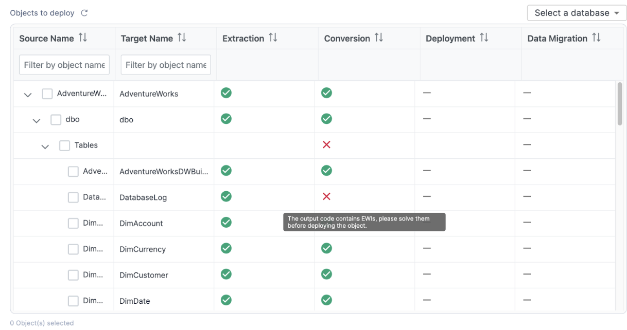Collapse the Tables group chevron
The height and width of the screenshot is (330, 627).
45,146
